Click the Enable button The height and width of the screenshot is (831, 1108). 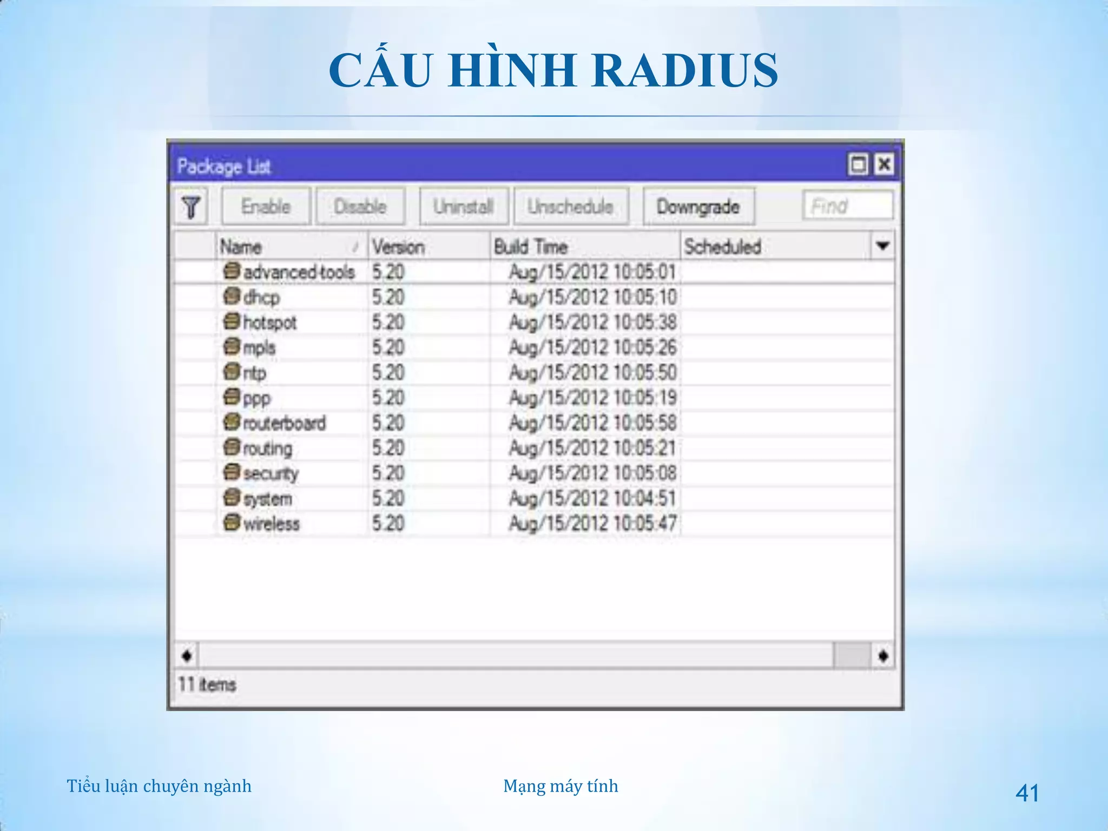coord(266,206)
